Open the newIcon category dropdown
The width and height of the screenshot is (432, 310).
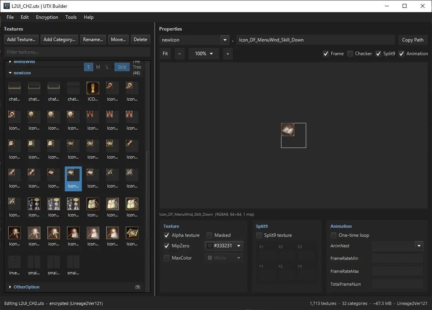[x=225, y=40]
